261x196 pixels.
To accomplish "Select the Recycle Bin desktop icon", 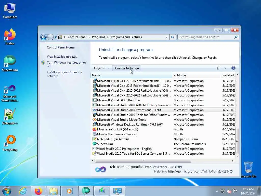I will [248, 169].
